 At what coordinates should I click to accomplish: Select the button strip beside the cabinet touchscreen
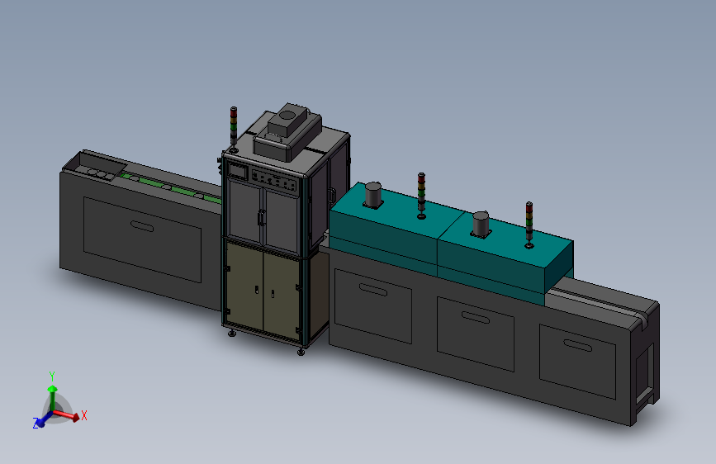click(x=274, y=179)
